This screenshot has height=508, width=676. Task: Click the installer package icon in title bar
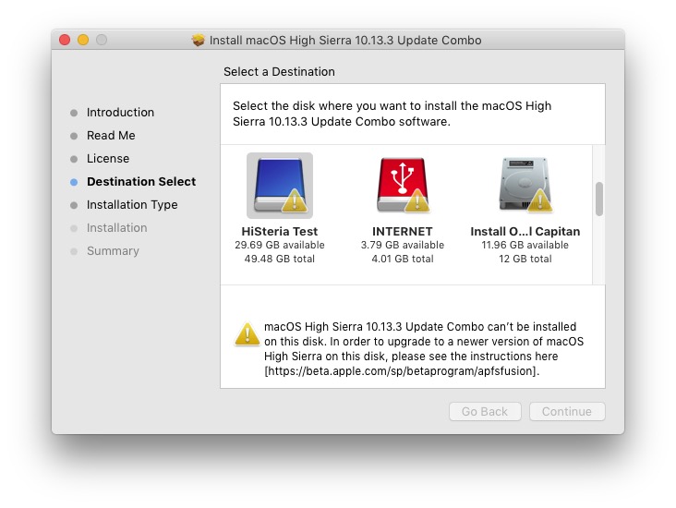[199, 40]
